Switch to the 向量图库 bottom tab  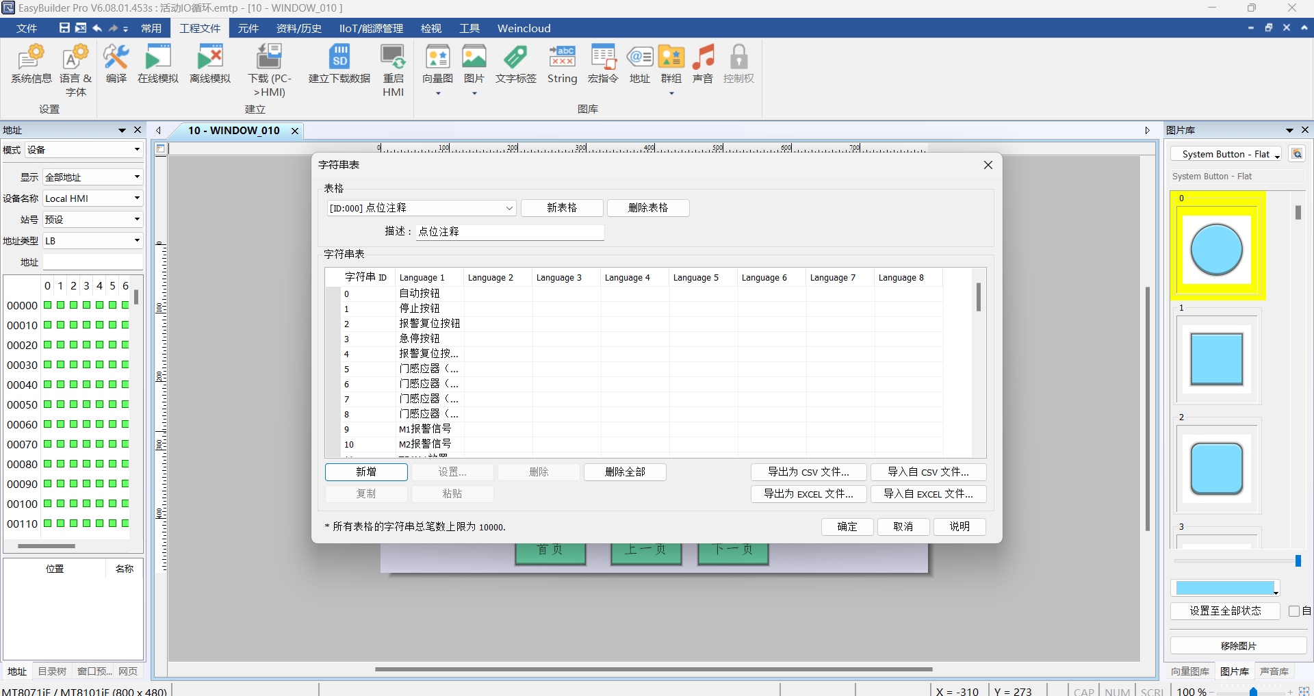(1189, 671)
